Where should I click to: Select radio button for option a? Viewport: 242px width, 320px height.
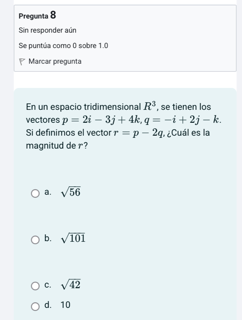35,193
